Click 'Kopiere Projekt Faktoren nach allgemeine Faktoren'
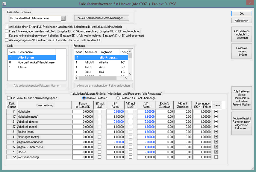The height and width of the screenshot is (172, 256). click(242, 123)
